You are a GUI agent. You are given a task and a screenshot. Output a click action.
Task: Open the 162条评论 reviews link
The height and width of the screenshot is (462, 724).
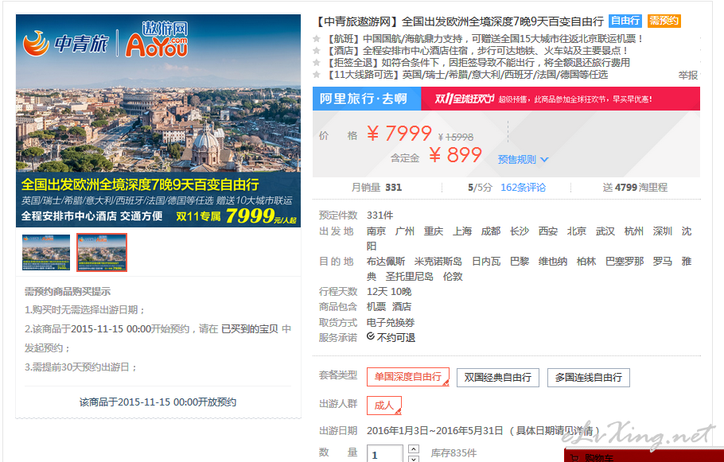point(524,188)
